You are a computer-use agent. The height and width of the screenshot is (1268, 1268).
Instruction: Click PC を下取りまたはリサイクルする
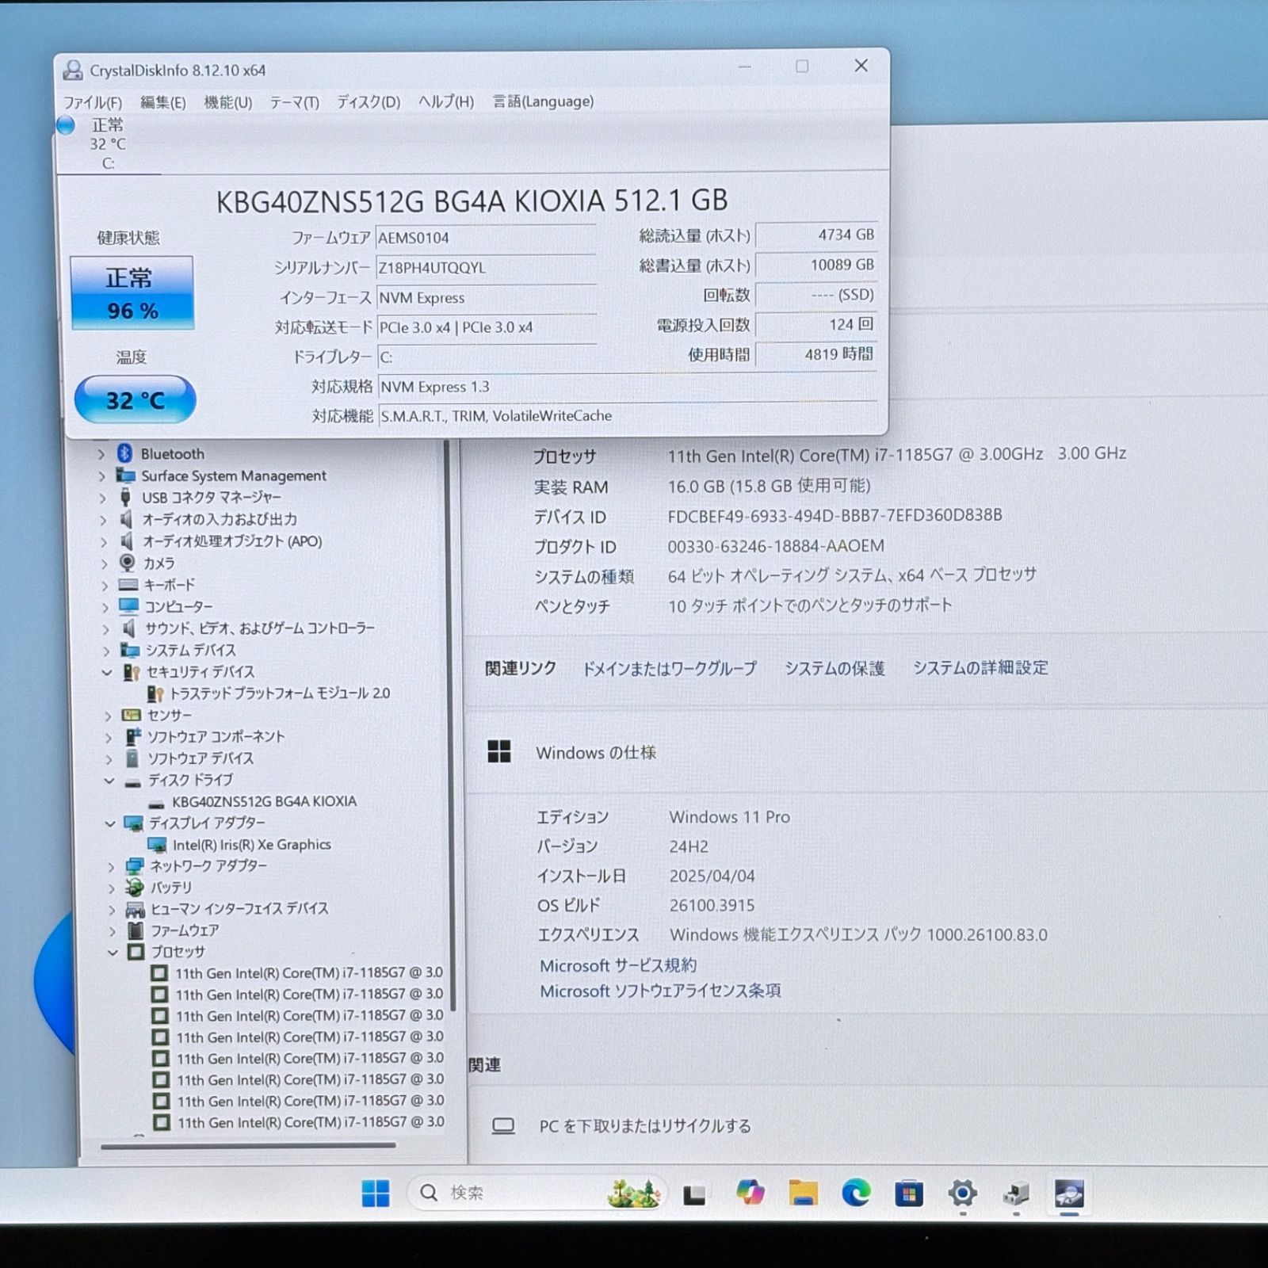645,1126
